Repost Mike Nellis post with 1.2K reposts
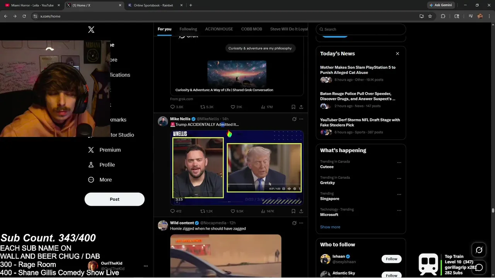 pos(207,211)
